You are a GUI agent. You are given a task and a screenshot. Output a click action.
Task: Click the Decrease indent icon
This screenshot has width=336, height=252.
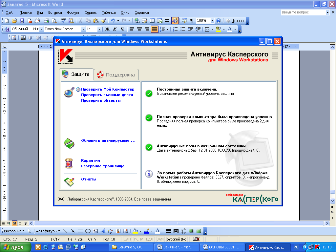190,29
